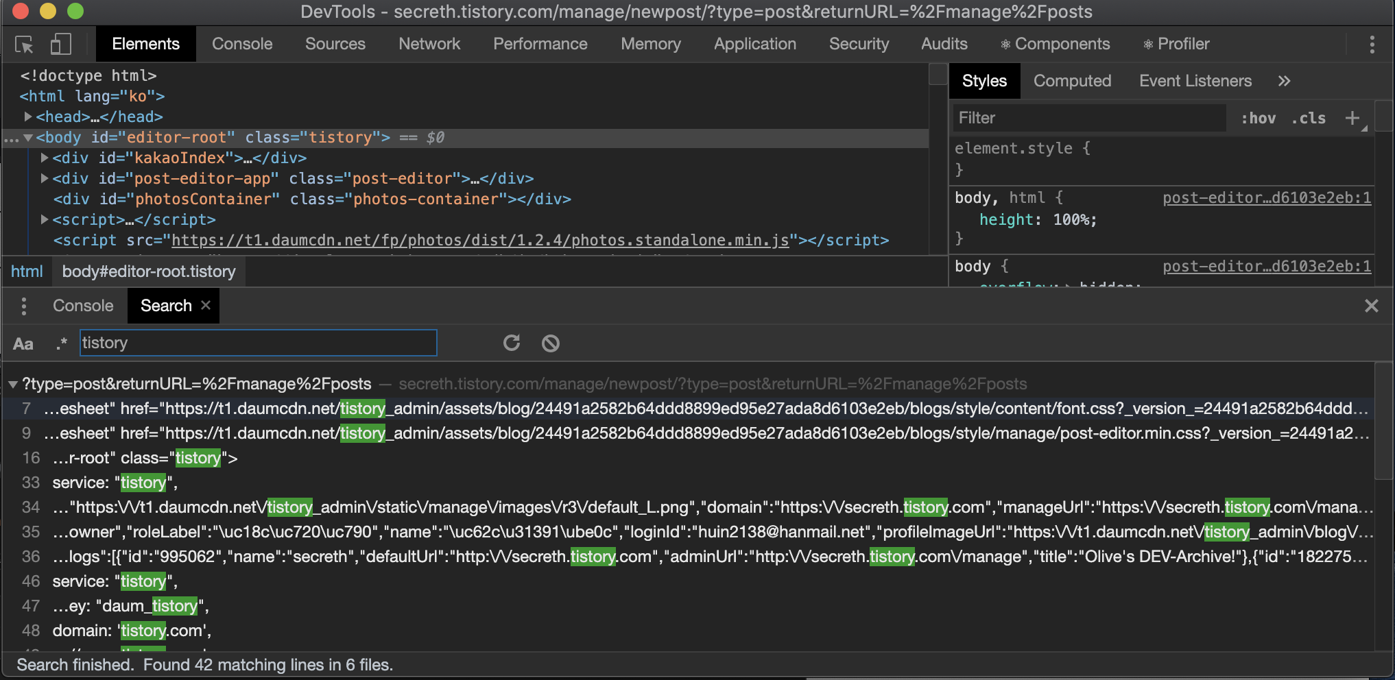
Task: Click the html breadcrumb item
Action: (27, 271)
